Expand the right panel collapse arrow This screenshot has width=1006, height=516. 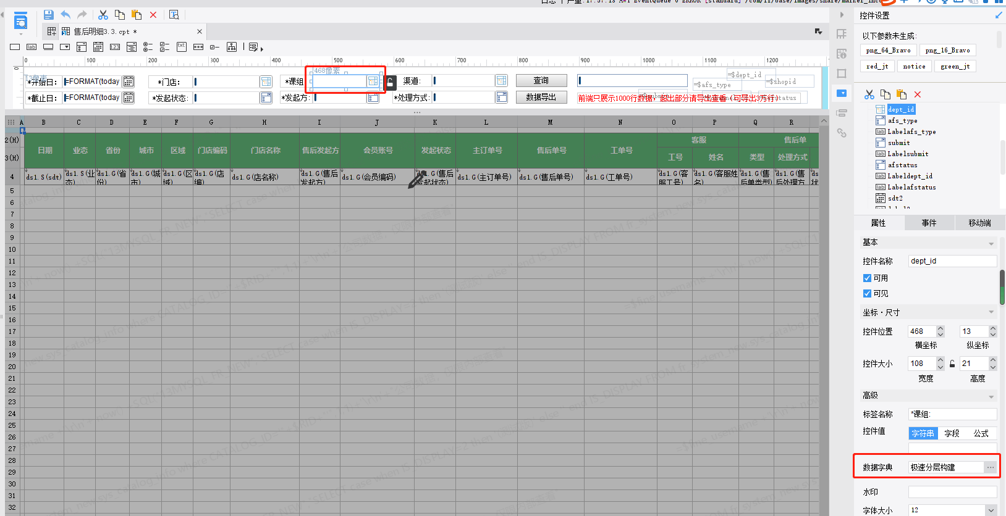[x=842, y=15]
